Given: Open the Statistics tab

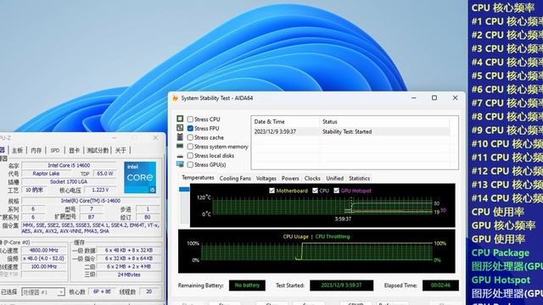Looking at the screenshot, I should tap(359, 179).
